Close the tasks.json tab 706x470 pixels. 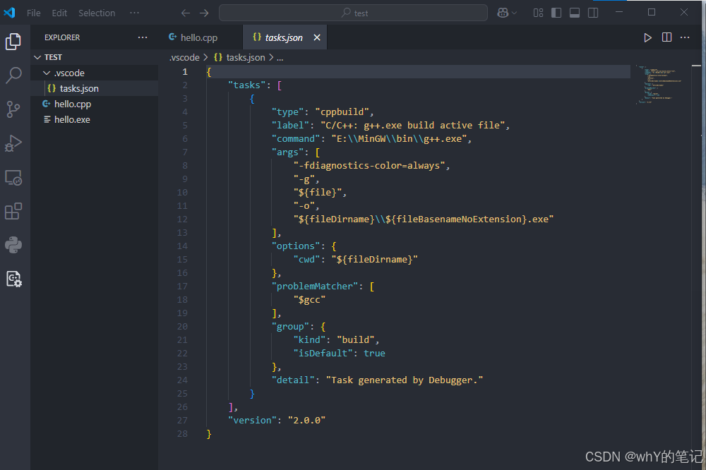pos(317,37)
